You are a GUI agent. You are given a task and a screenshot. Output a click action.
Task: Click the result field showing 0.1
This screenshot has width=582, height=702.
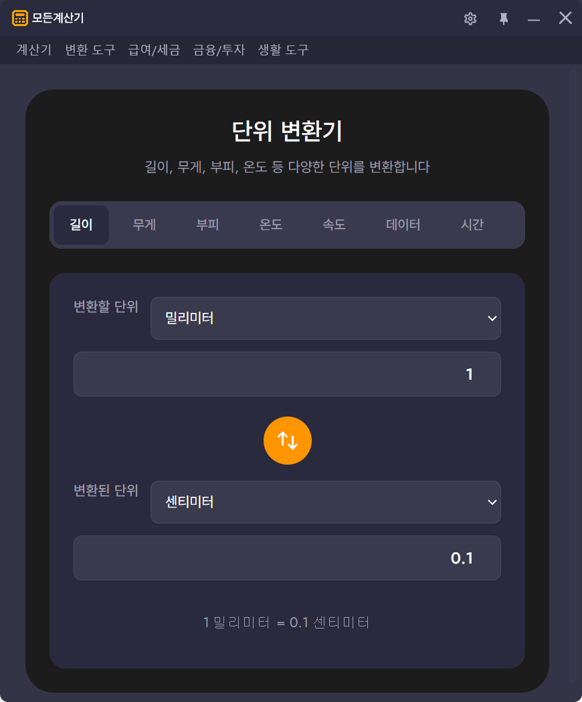tap(287, 558)
